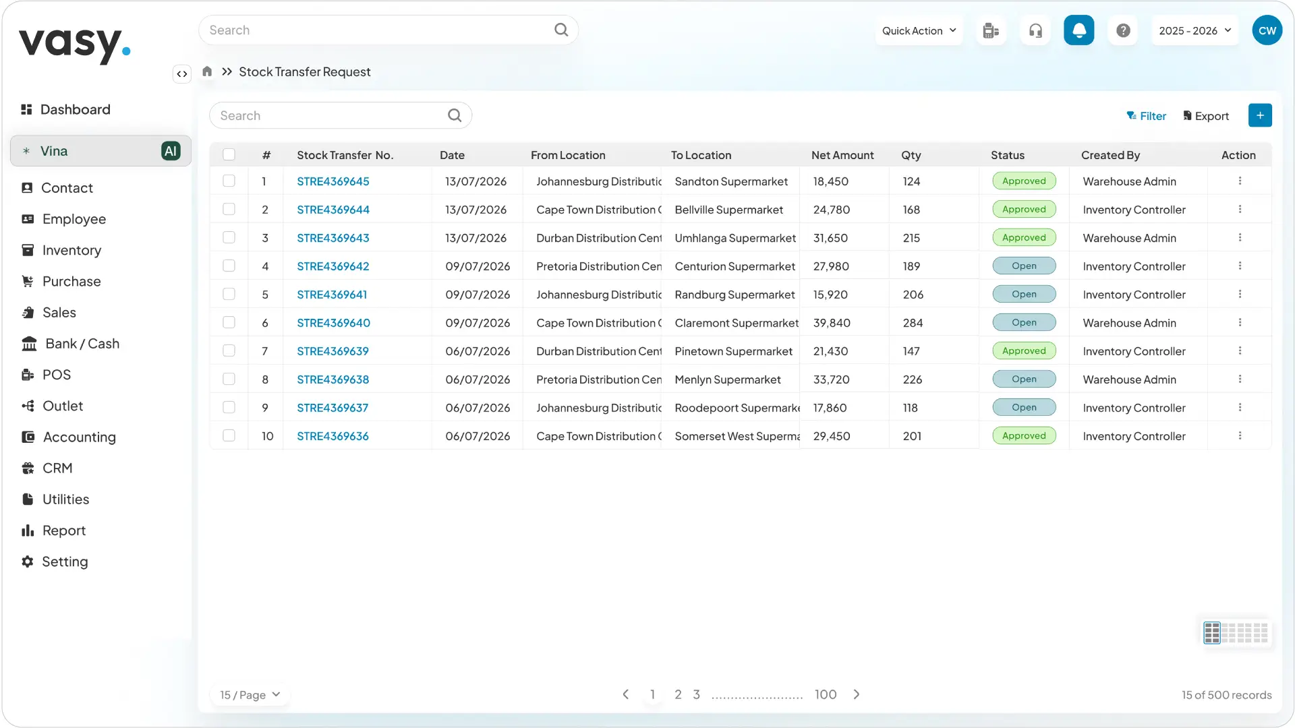Open the CW user avatar
The height and width of the screenshot is (728, 1295).
(1267, 30)
